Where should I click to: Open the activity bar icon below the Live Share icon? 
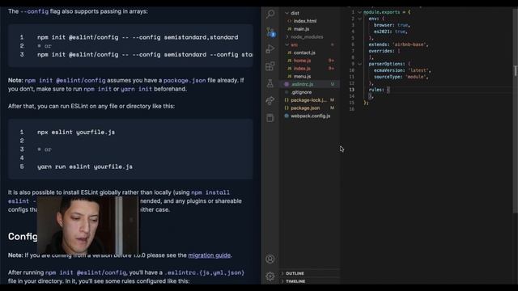[270, 118]
